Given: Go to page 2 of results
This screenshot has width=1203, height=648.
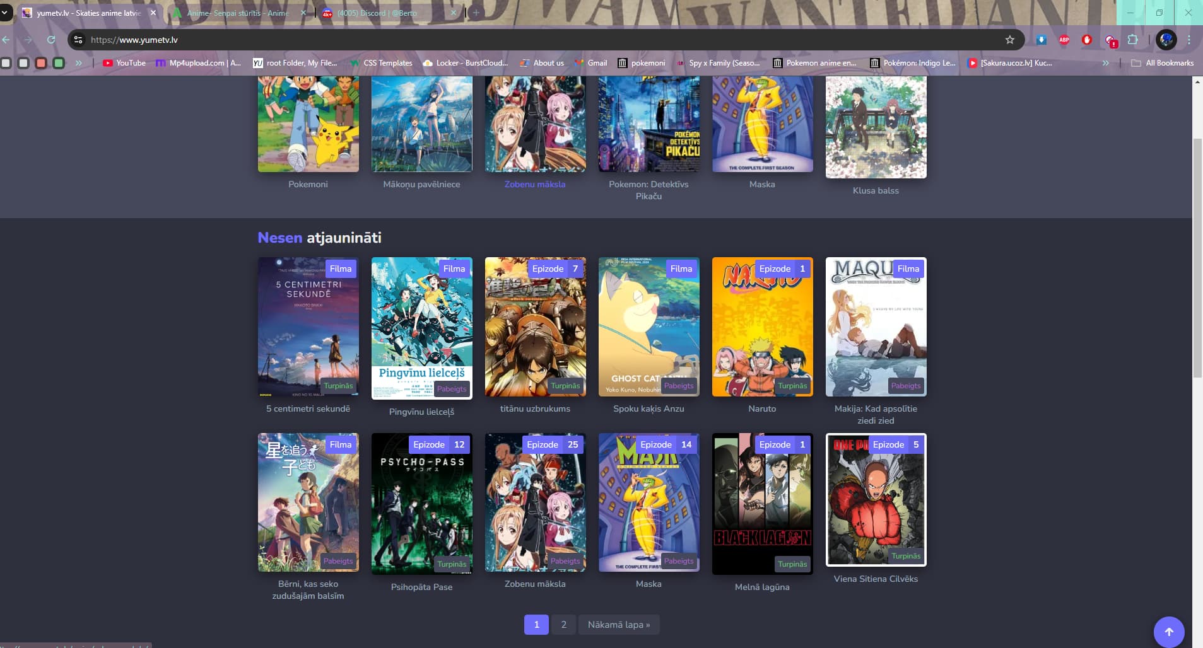Looking at the screenshot, I should pyautogui.click(x=563, y=625).
